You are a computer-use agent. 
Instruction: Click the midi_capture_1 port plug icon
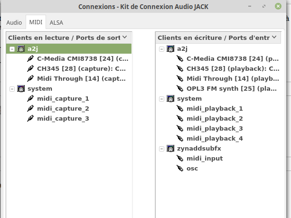click(30, 98)
